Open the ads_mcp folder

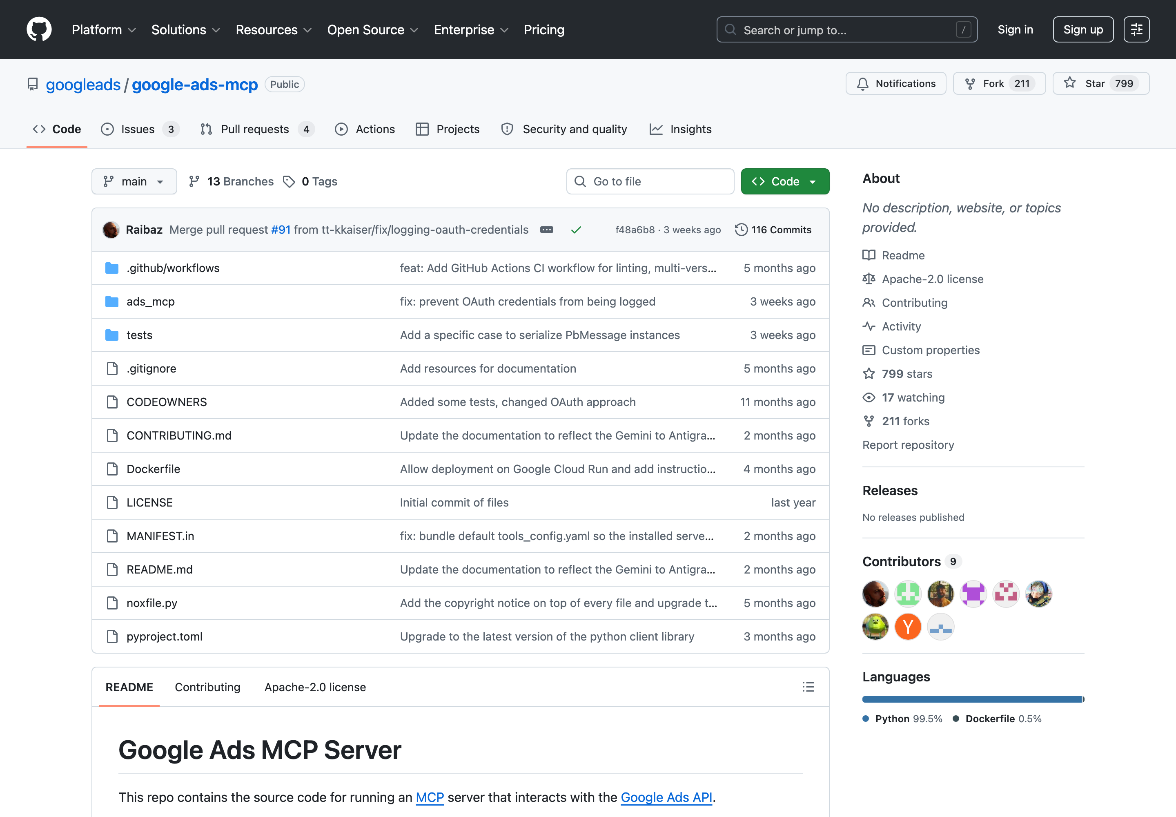click(150, 301)
